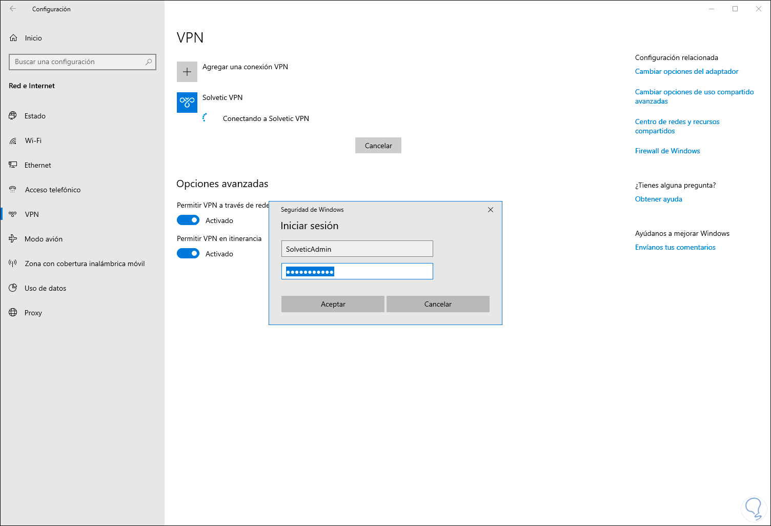
Task: Click Agregar una conexión VPN
Action: (x=245, y=67)
